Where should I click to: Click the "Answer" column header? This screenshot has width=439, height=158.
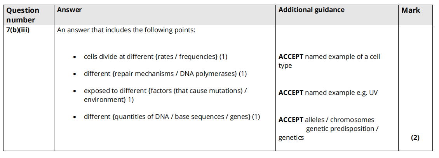click(69, 10)
